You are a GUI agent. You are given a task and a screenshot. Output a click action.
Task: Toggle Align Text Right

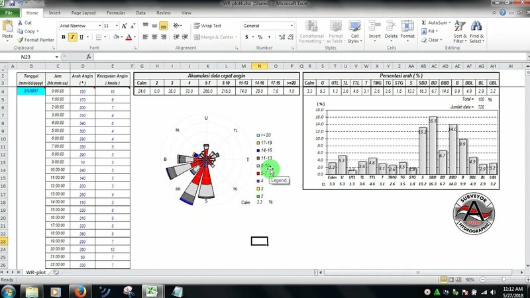pos(163,37)
